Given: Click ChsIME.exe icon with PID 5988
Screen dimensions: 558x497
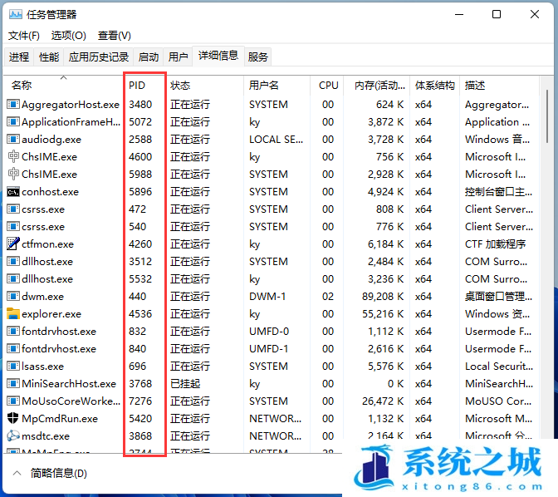Looking at the screenshot, I should (13, 175).
